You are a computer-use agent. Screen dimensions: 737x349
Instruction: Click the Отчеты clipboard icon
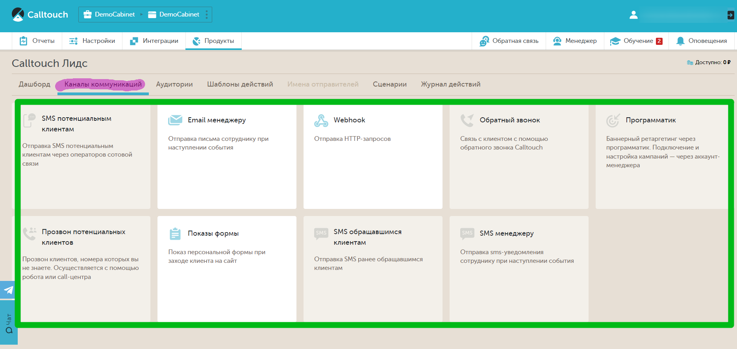click(24, 41)
